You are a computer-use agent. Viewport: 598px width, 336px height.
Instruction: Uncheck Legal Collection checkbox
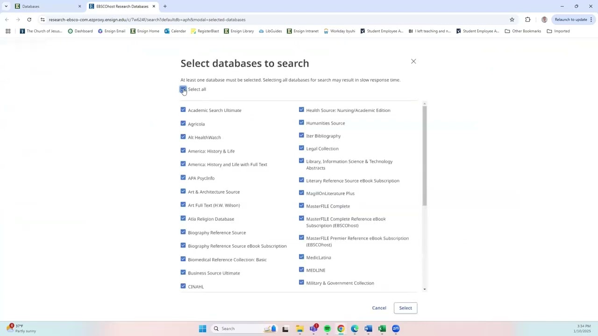(x=301, y=148)
